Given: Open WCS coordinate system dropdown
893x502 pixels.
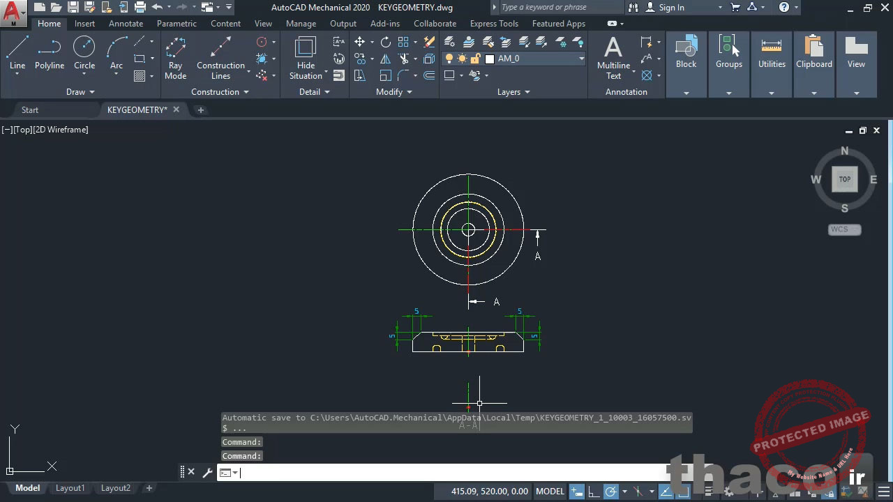Looking at the screenshot, I should pyautogui.click(x=845, y=229).
